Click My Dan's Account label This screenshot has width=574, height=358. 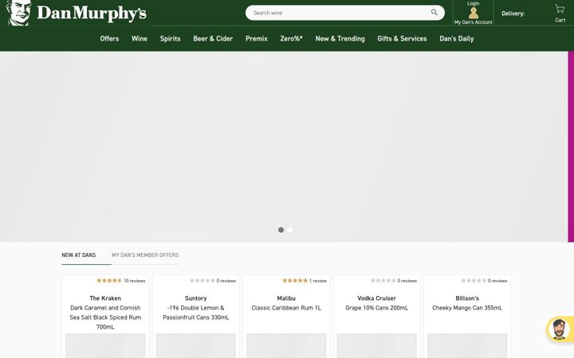474,22
